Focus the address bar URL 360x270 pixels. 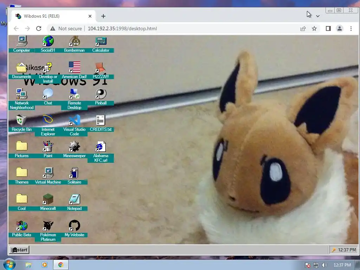pyautogui.click(x=122, y=28)
